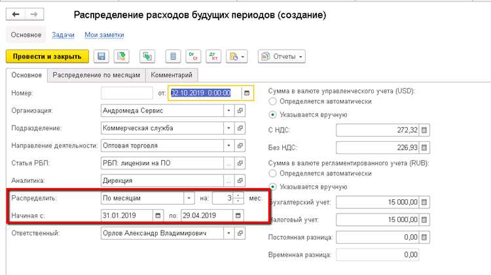Click the months count field showing 3
This screenshot has height=275, width=491.
pos(223,198)
